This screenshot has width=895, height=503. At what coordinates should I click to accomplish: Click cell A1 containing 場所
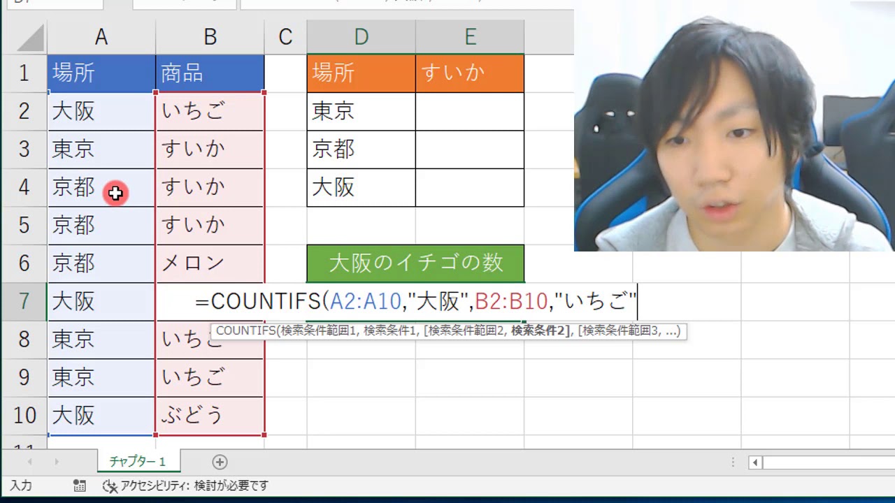[x=101, y=73]
